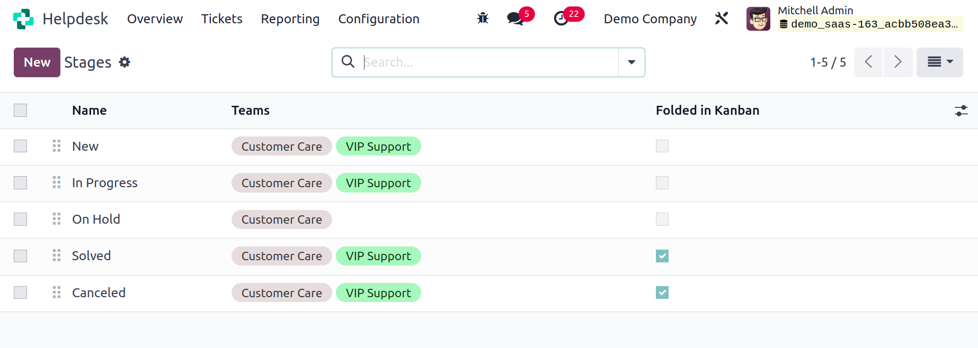Image resolution: width=978 pixels, height=348 pixels.
Task: Open the Configuration menu
Action: [x=379, y=19]
